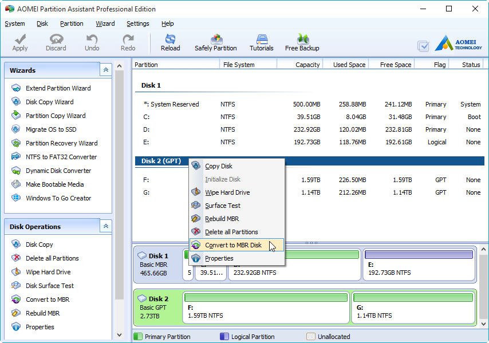489x343 pixels.
Task: Select the G: 1.14TB NTFS partition block
Action: point(413,307)
